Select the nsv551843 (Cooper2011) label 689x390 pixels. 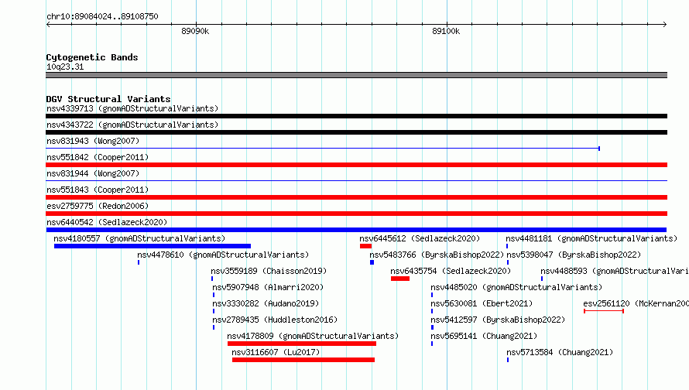[98, 190]
